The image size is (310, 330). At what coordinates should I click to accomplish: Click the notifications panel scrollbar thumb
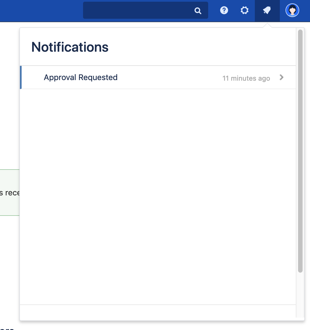300,151
